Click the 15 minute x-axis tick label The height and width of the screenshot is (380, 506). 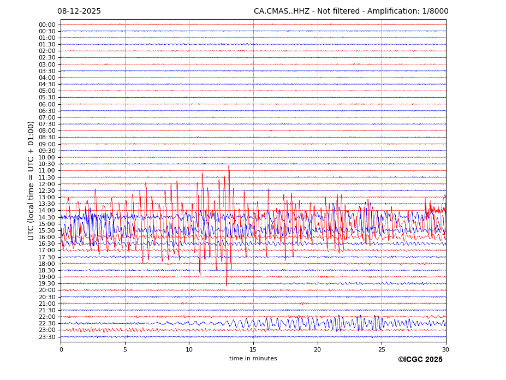253,349
